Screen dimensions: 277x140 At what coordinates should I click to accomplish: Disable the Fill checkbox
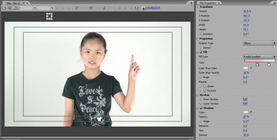(x=201, y=52)
